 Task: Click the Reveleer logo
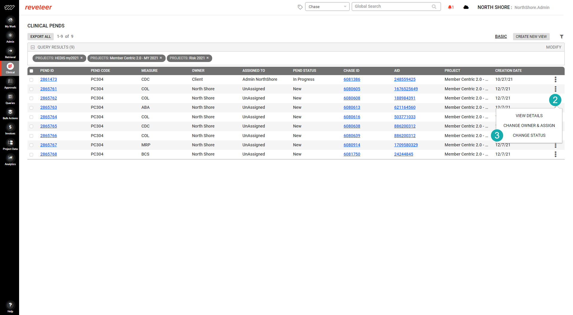(x=38, y=7)
